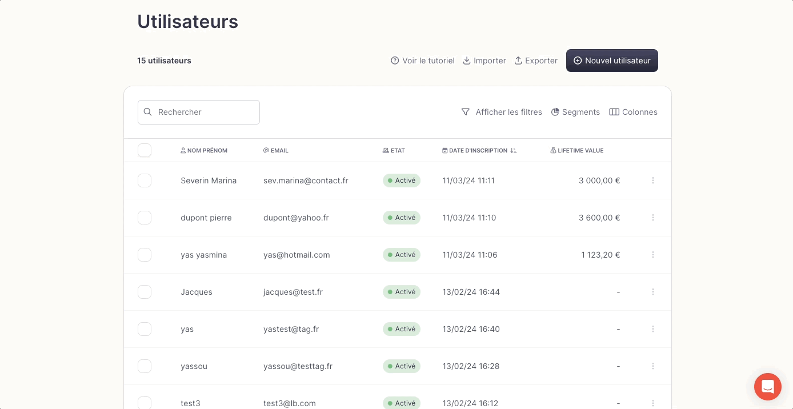Click the Activé badge for Jacques
The image size is (793, 409).
point(402,292)
